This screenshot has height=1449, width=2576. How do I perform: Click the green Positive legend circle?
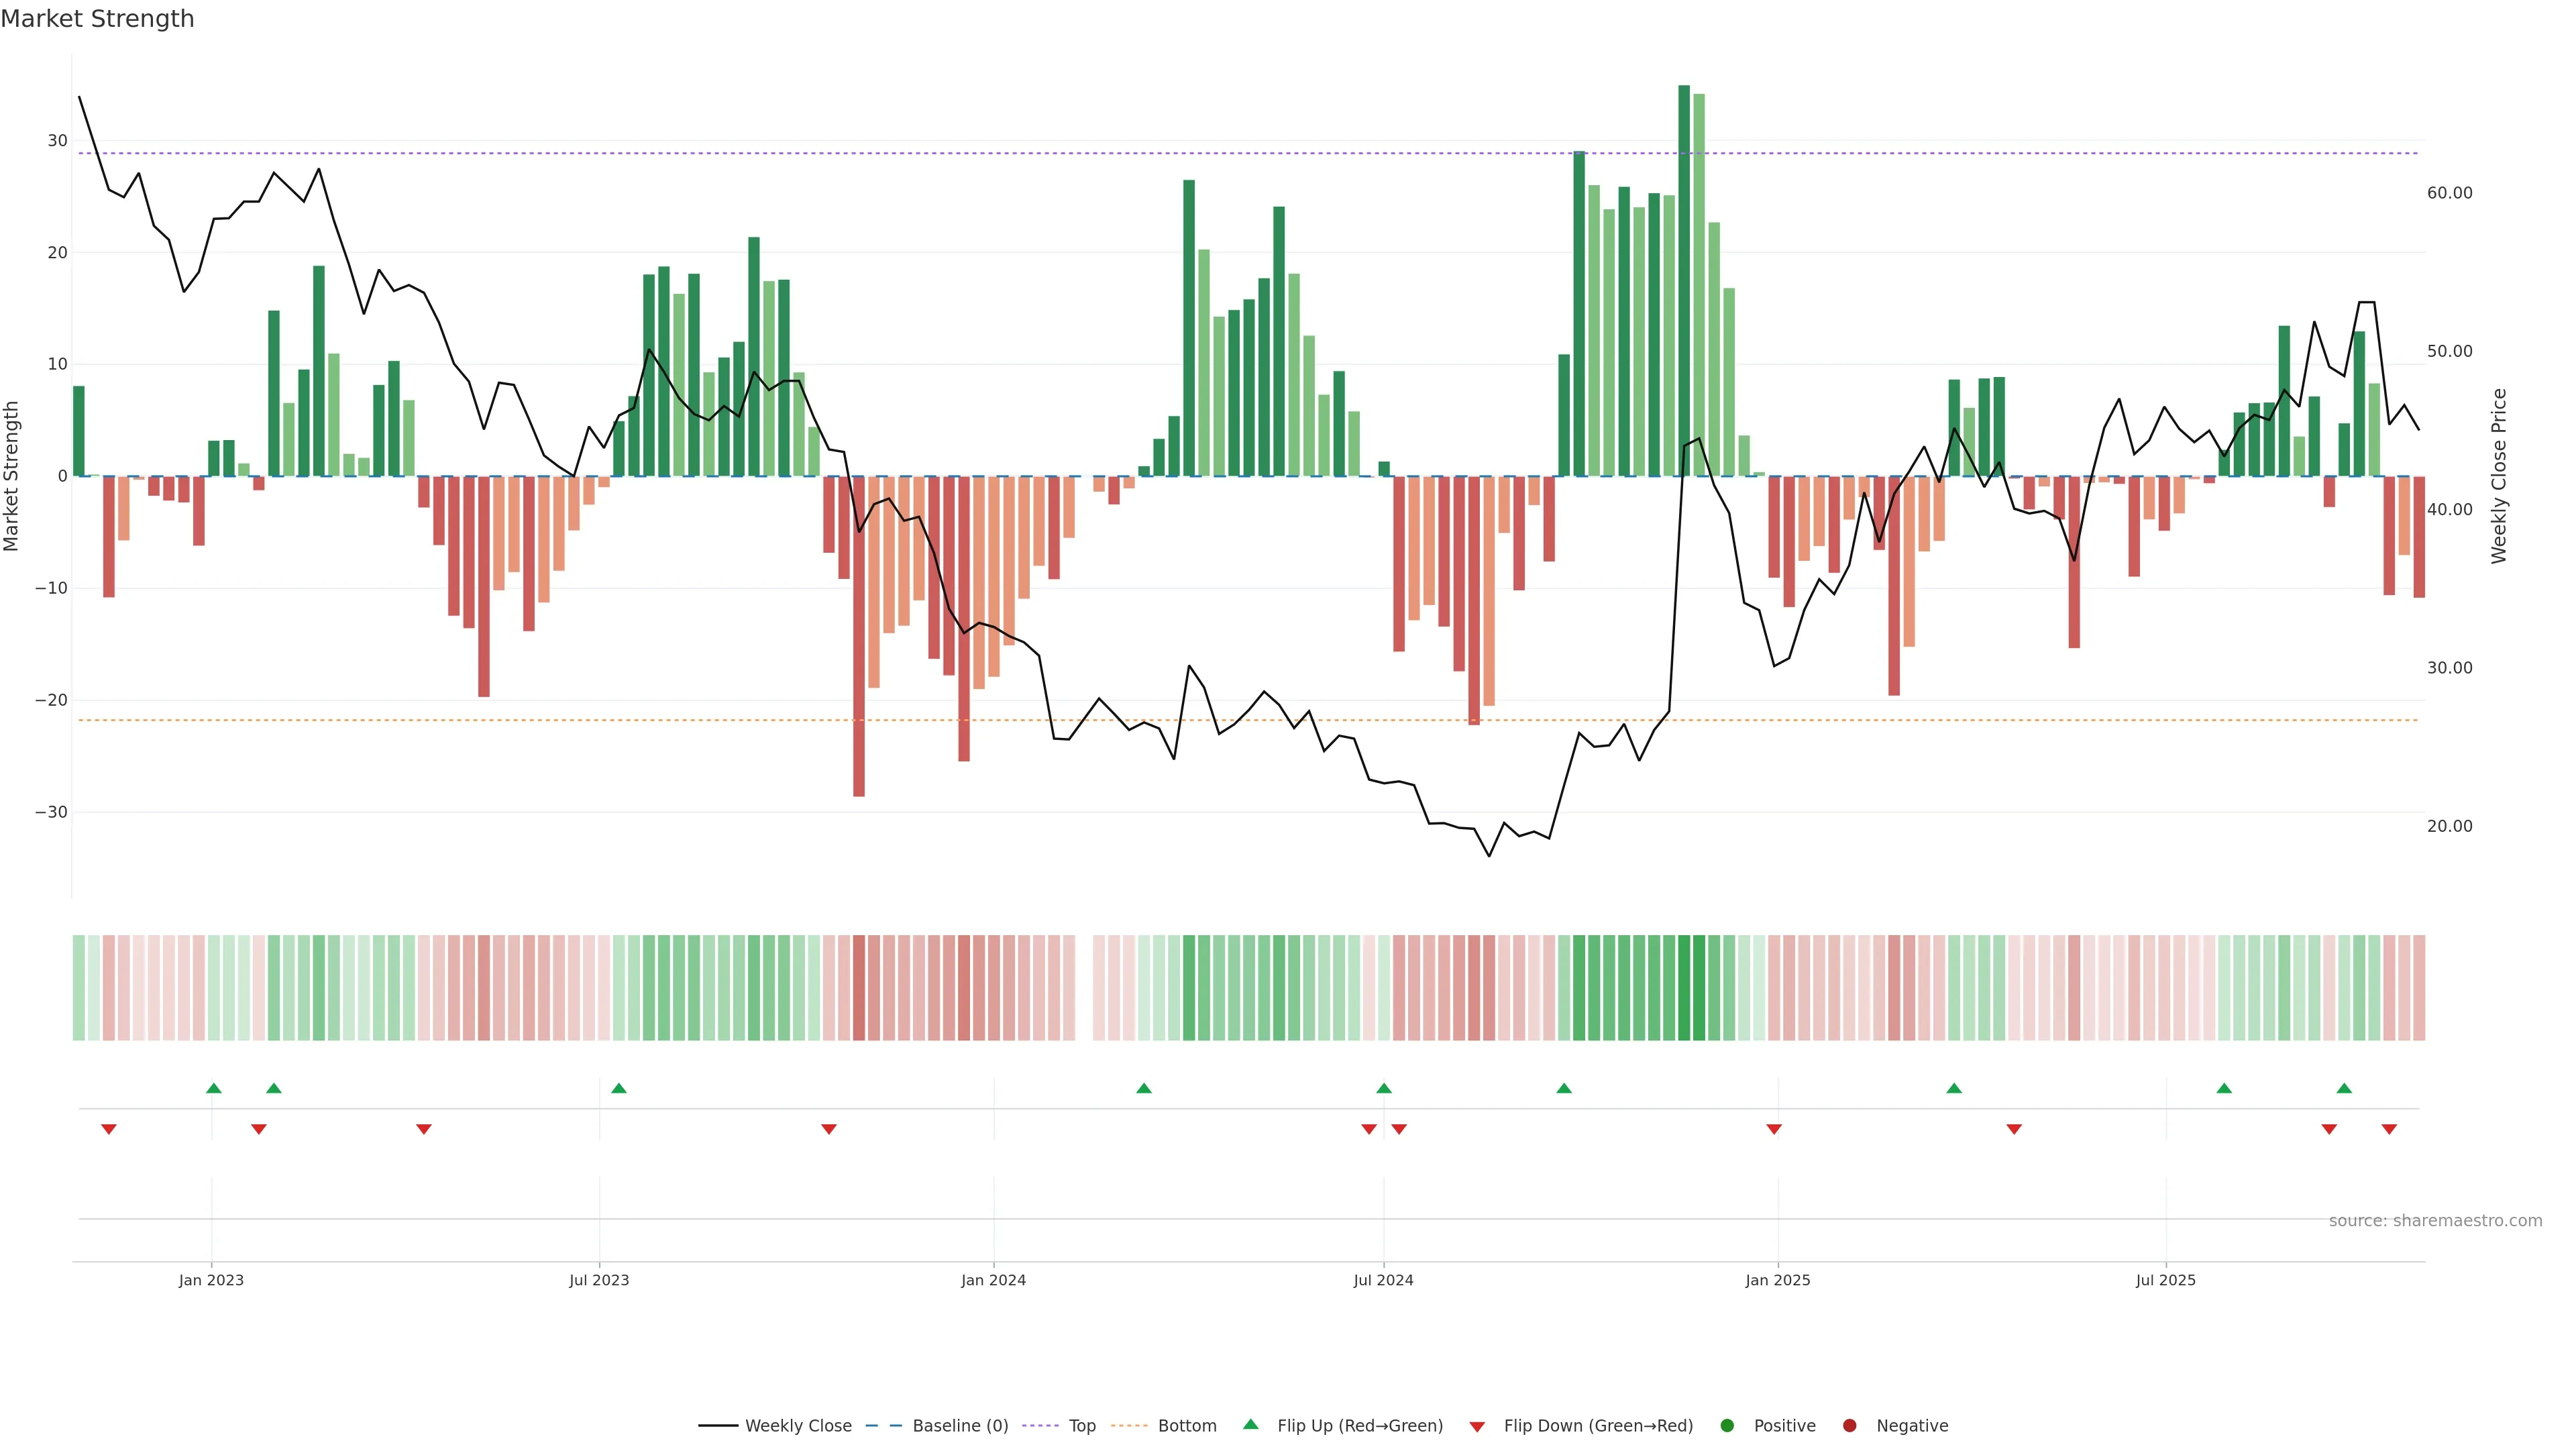click(1727, 1425)
